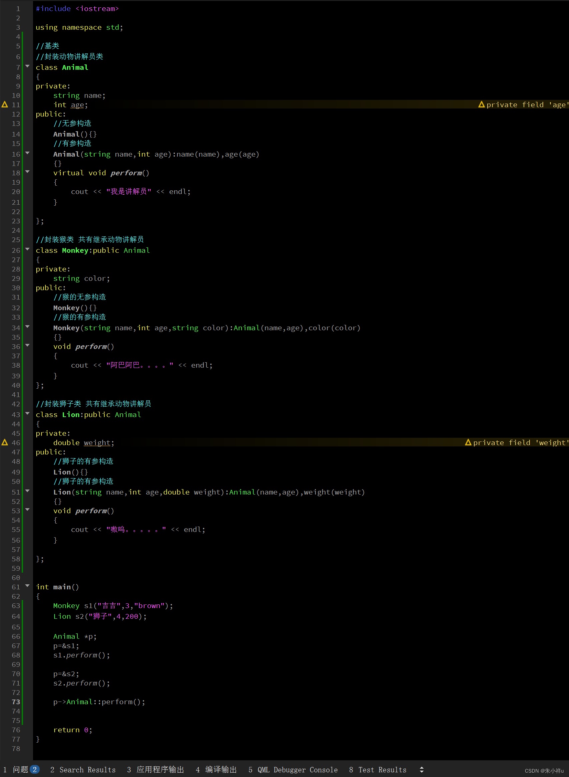Click the panel resize arrows icon in status bar
The image size is (569, 777).
tap(422, 769)
